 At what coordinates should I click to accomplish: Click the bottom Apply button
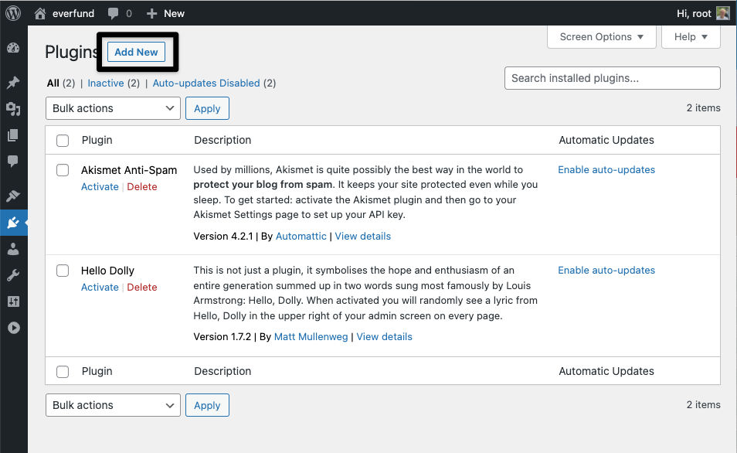[207, 405]
